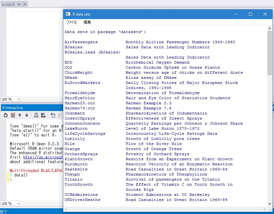Select the save workspace icon
Viewport: 274px width, 214px height.
(x=43, y=115)
